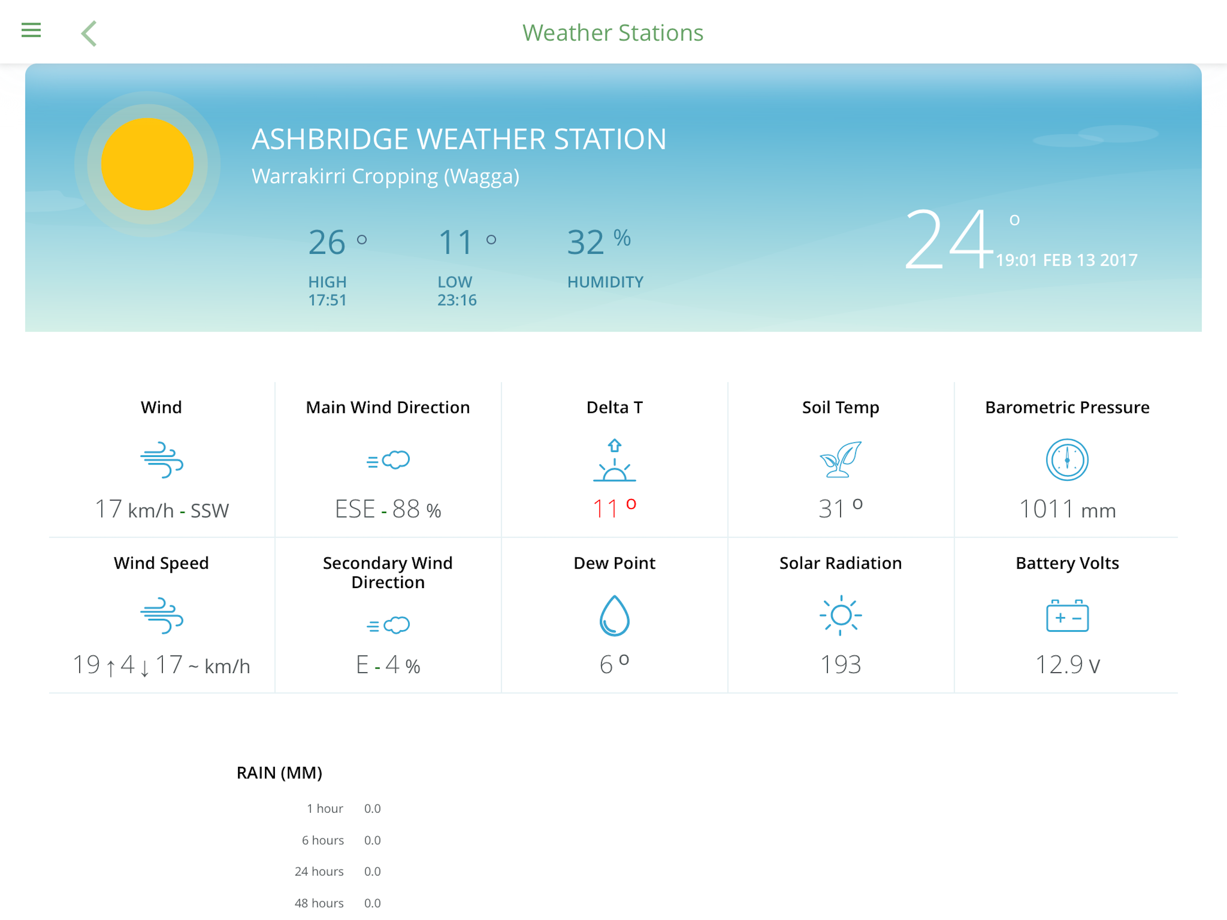Click the RAIN (MM) heading
This screenshot has height=920, width=1227.
[x=279, y=773]
